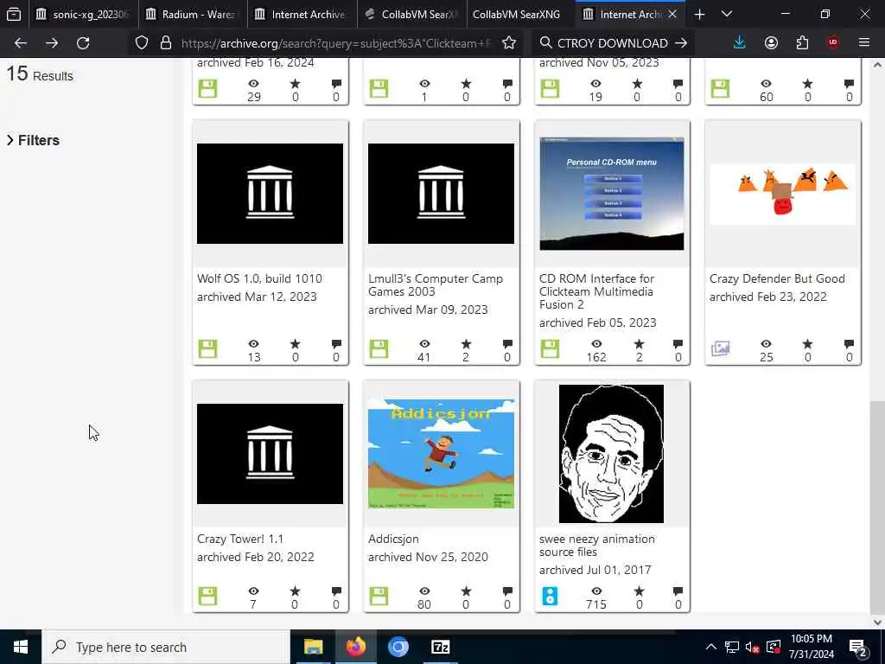Click the reviews icon on Addicsjon card
Viewport: 885px width, 664px height.
tap(507, 591)
